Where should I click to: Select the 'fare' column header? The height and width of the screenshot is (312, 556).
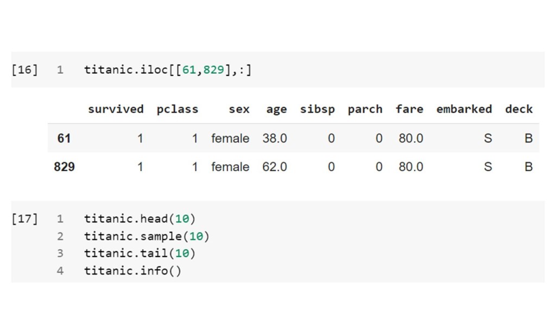click(x=409, y=109)
